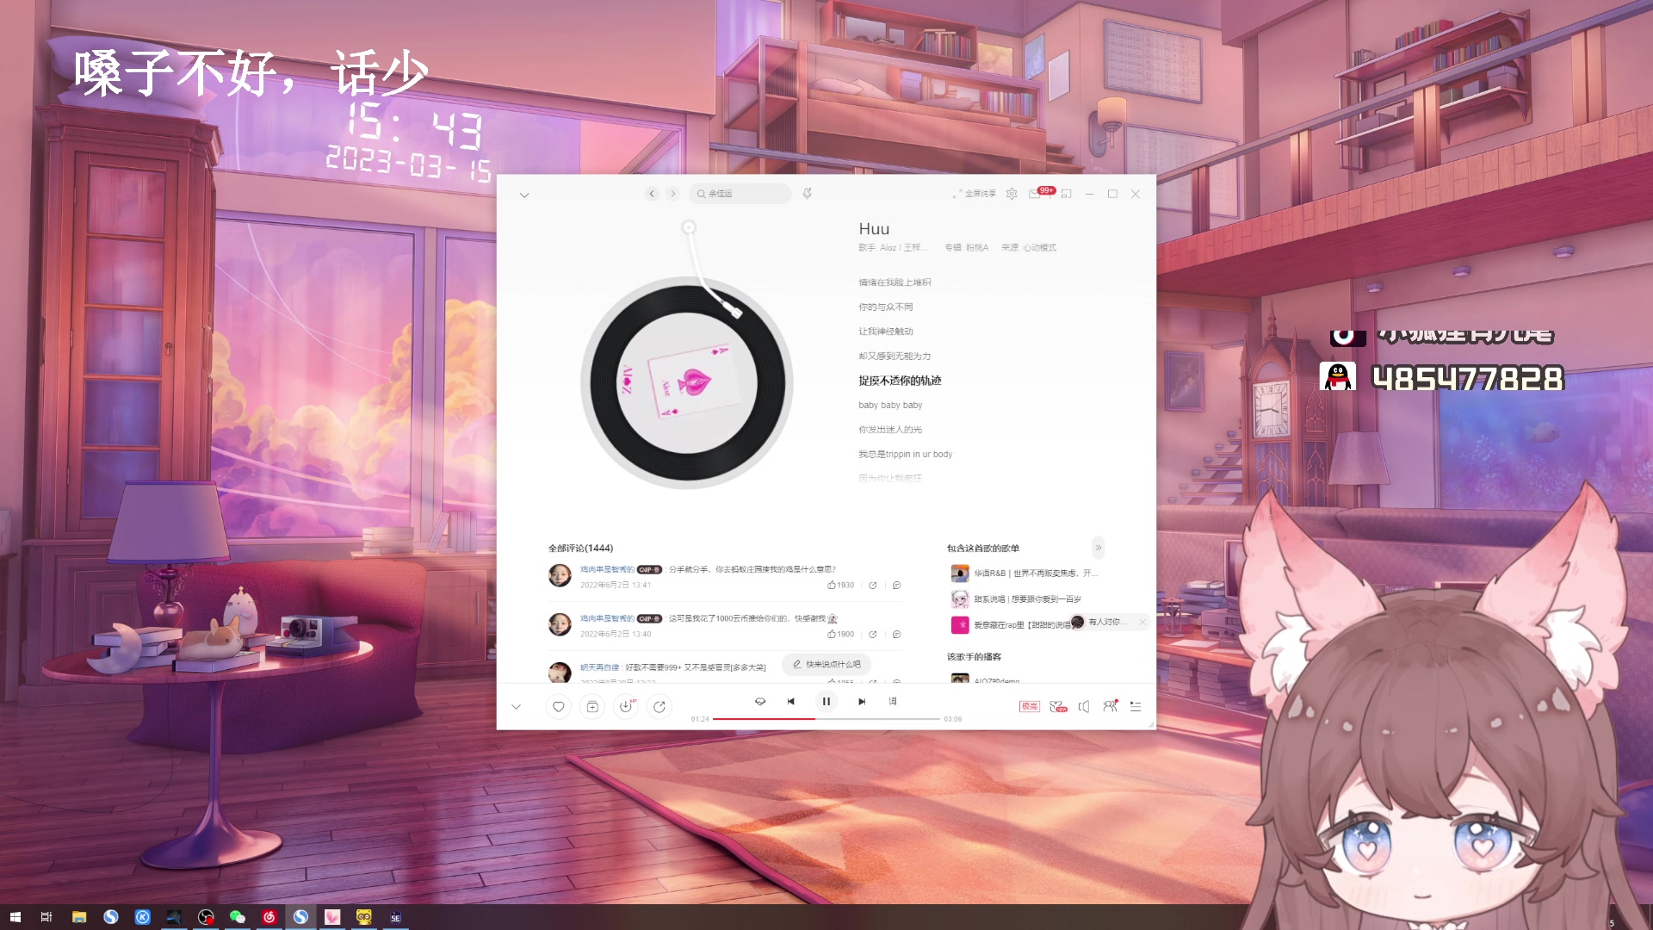Like the song with the heart button

(558, 707)
